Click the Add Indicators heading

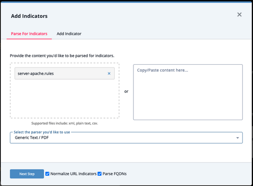click(29, 16)
